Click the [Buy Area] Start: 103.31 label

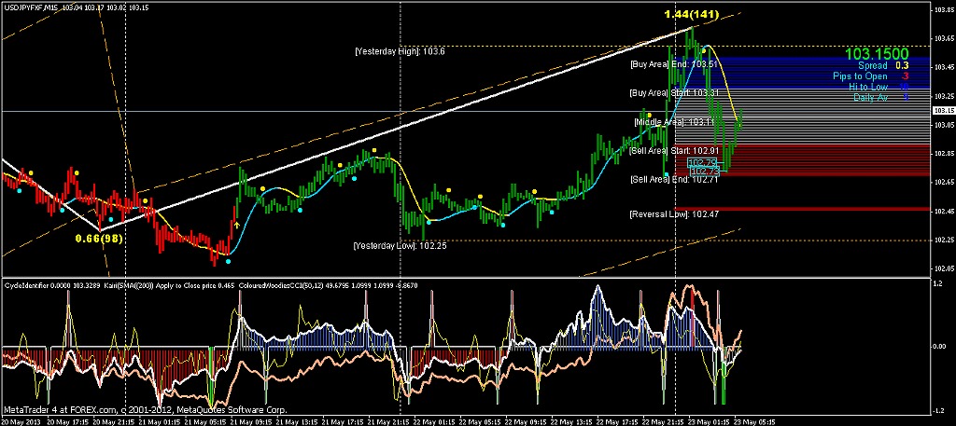click(672, 93)
